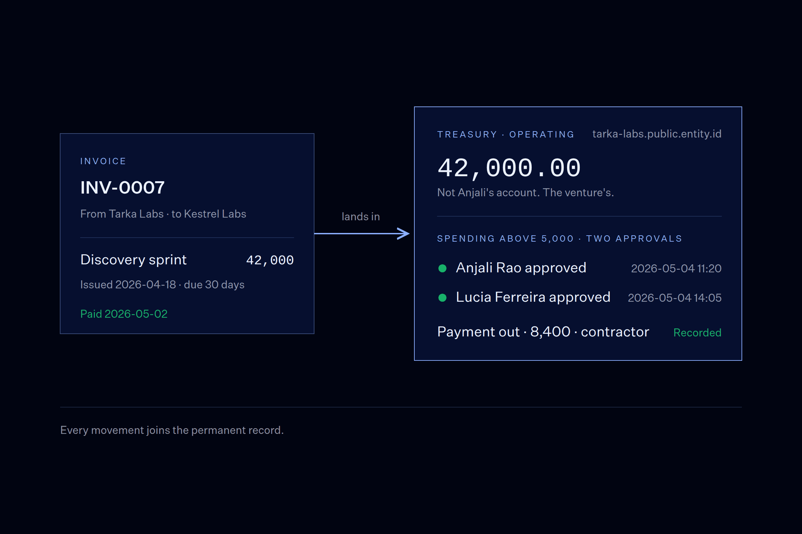This screenshot has height=534, width=802.
Task: Click 'Every movement joins the permanent record.' caption
Action: click(172, 430)
